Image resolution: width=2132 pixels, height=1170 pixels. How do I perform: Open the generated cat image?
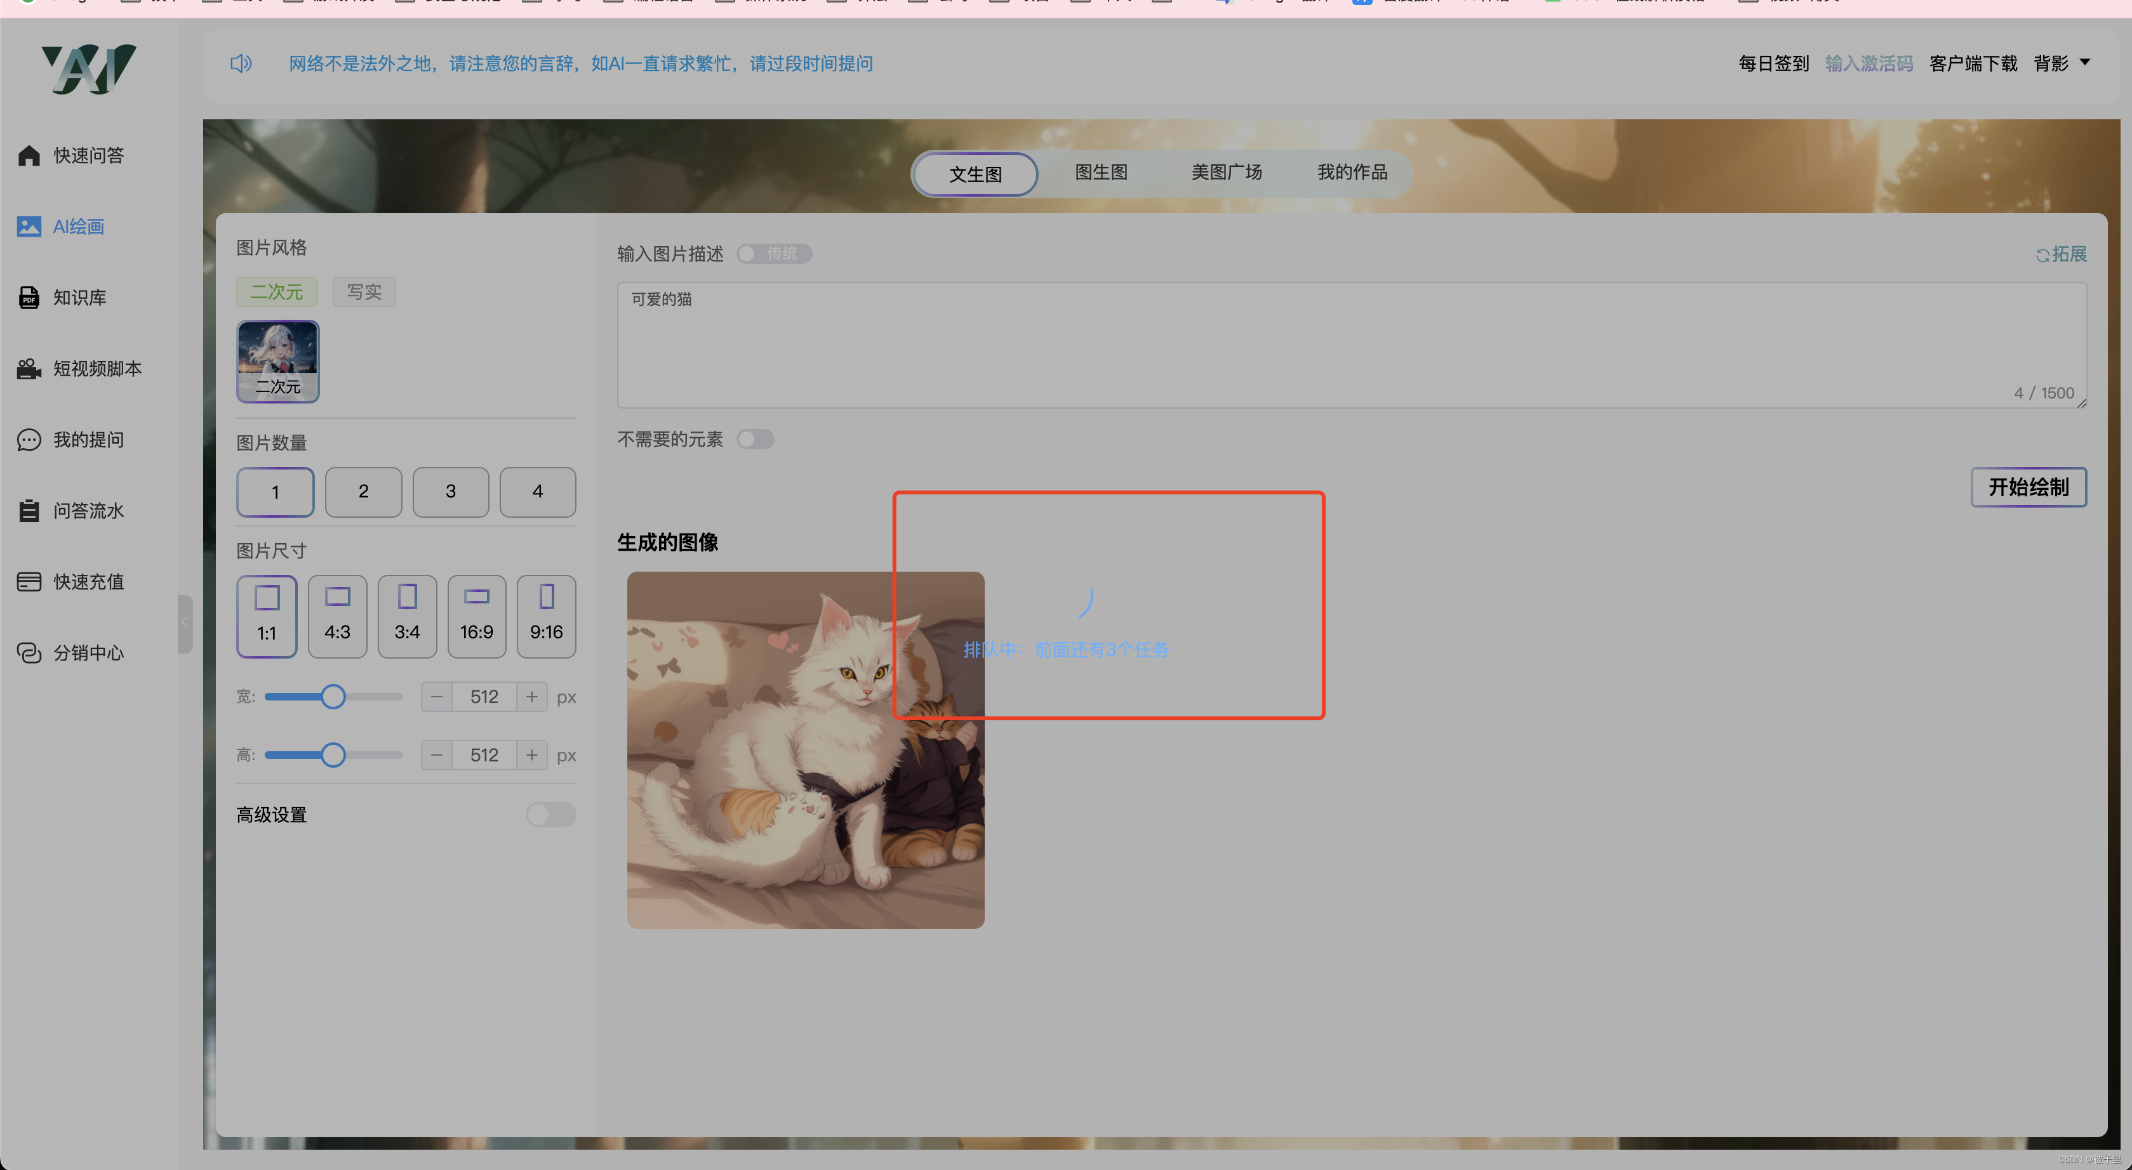805,750
